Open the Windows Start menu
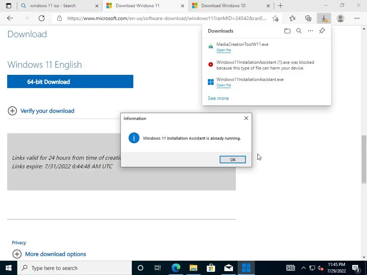Viewport: 367px width, 275px height. pos(9,268)
